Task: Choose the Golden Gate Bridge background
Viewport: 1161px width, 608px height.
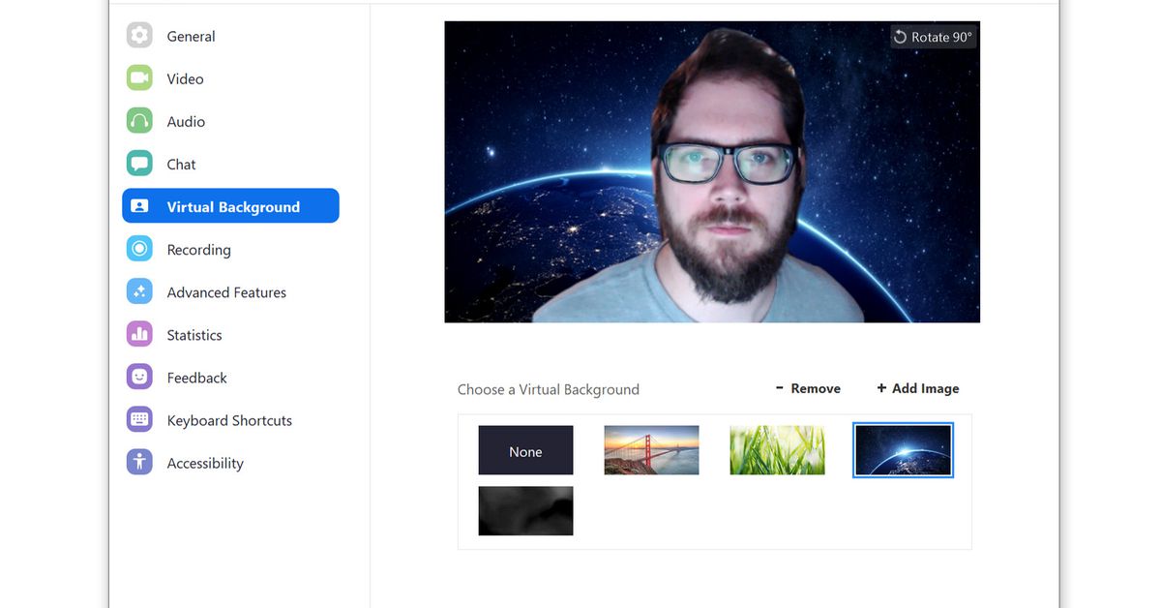Action: click(x=651, y=450)
